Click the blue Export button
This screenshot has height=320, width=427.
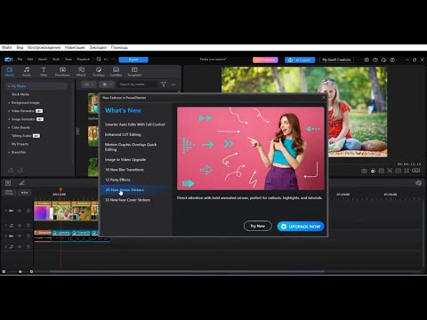click(x=133, y=60)
